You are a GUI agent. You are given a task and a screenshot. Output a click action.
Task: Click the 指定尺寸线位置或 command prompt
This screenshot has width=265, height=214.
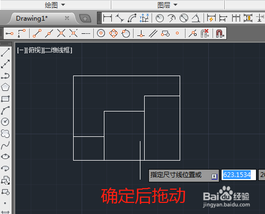point(176,175)
